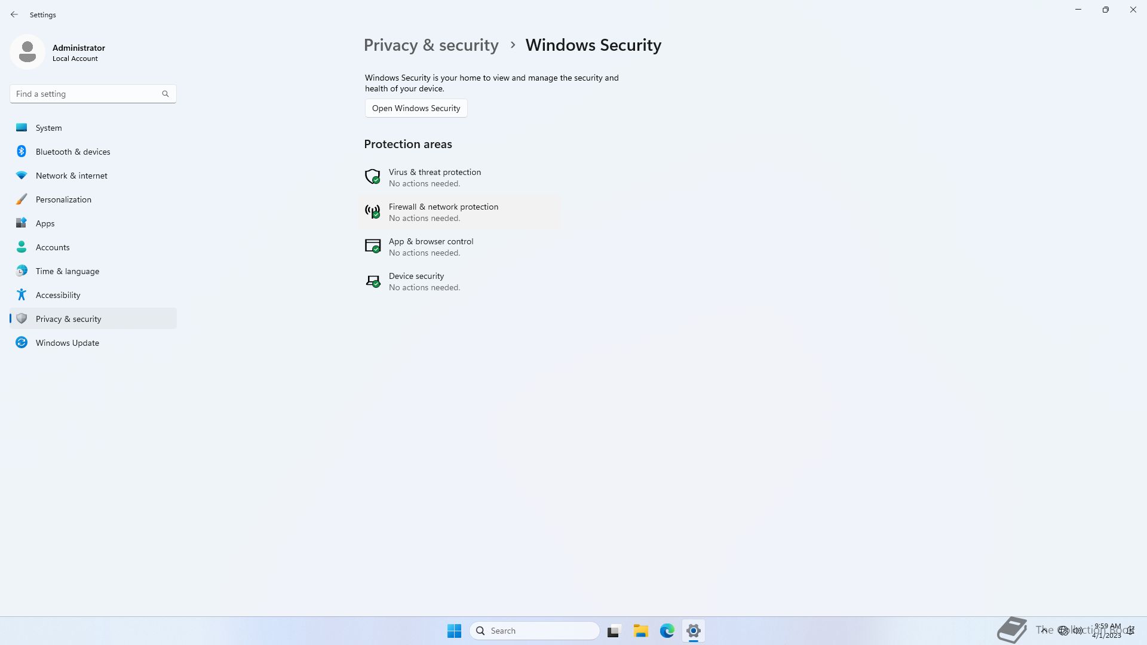Open the Accessibility sidebar icon
This screenshot has width=1147, height=645.
[x=22, y=295]
